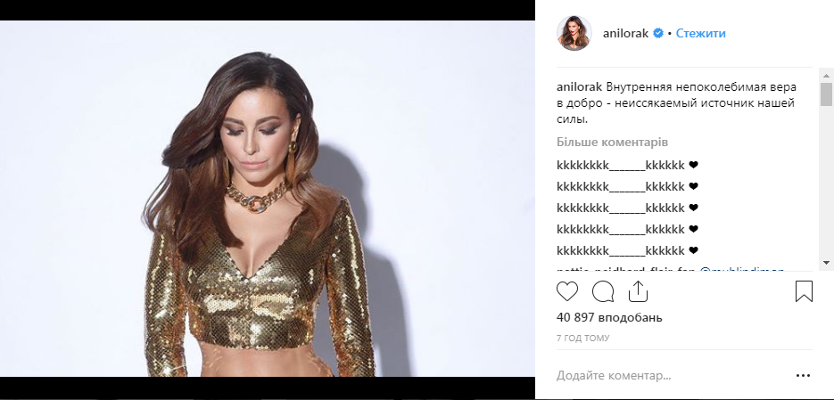Open comments via the speech bubble icon
This screenshot has width=834, height=400.
603,291
